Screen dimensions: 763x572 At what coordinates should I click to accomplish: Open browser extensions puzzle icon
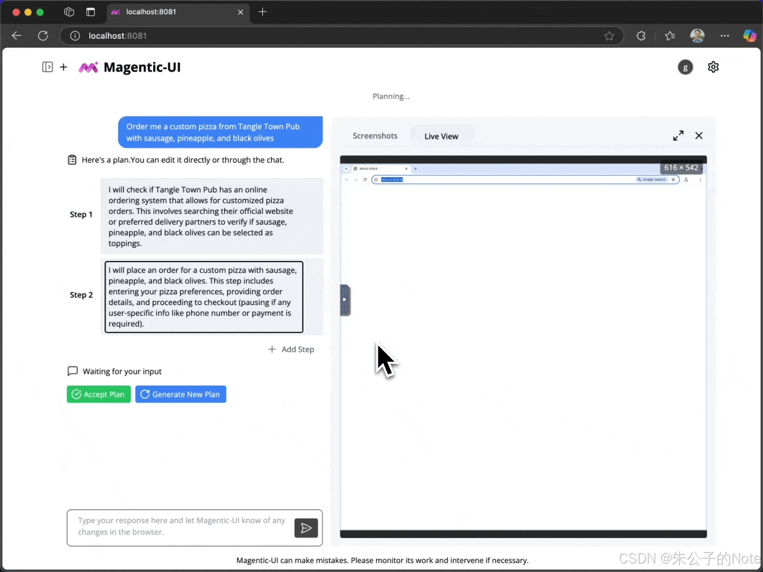pos(641,36)
